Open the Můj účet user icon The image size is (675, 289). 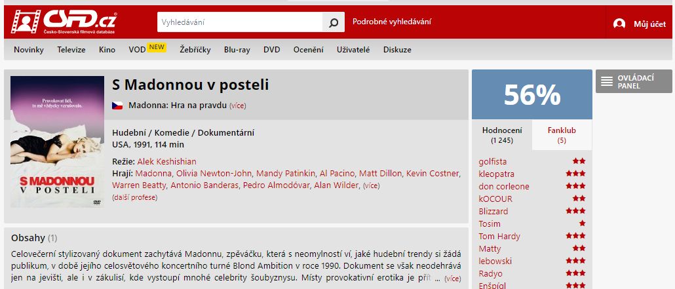point(619,24)
